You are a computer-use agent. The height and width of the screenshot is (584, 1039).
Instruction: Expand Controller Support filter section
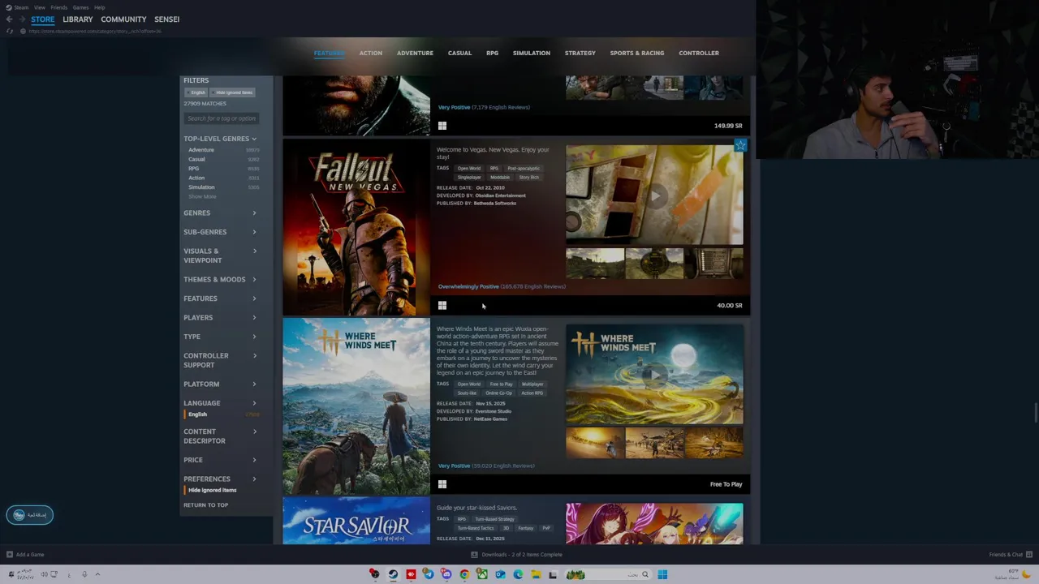pos(219,360)
